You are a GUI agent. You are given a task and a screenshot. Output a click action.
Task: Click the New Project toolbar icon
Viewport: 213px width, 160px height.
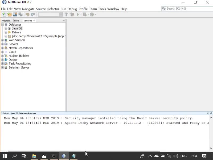coord(10,14)
